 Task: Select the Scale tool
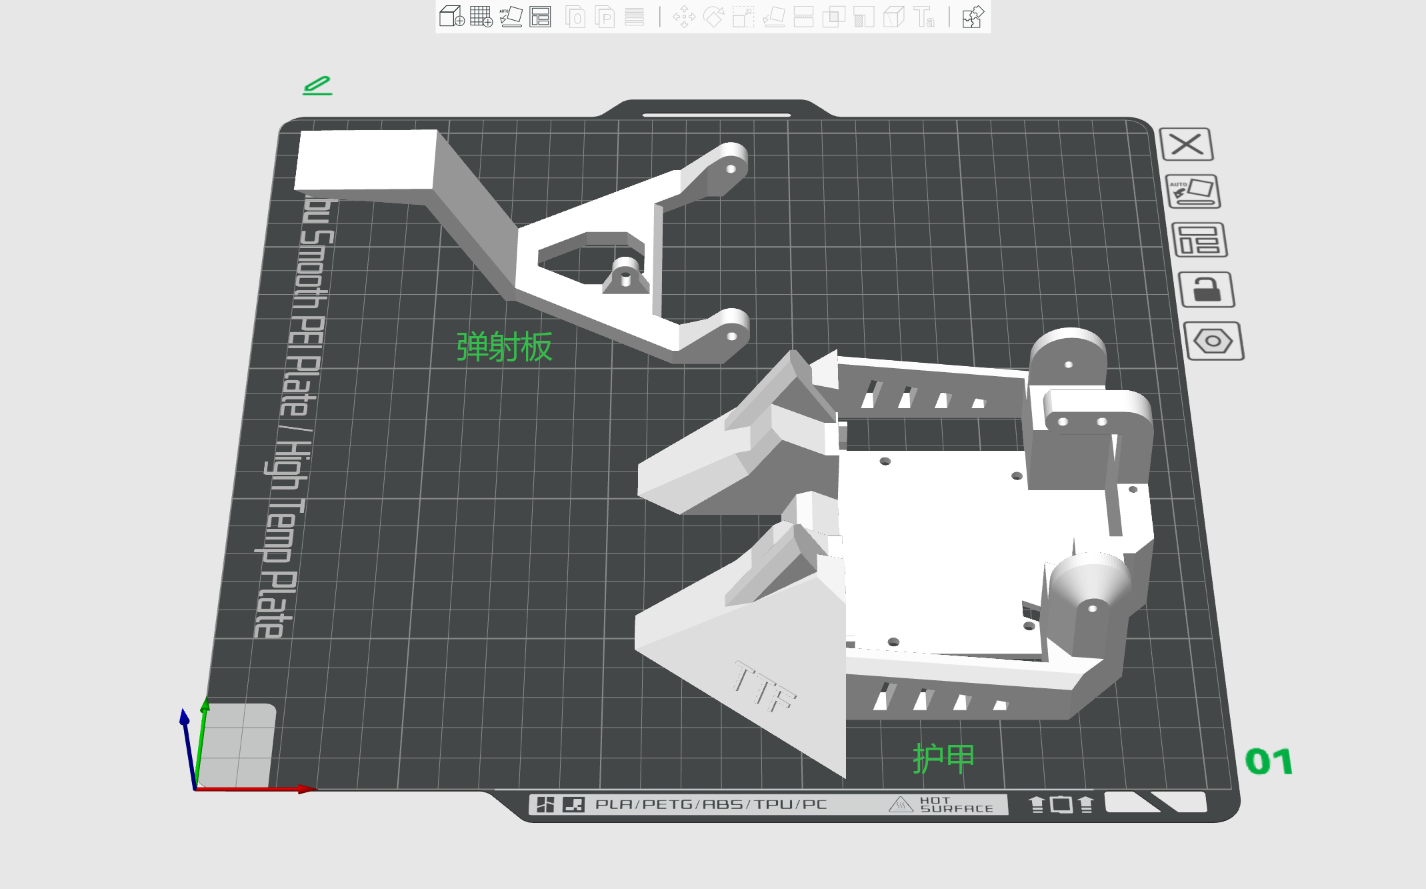[743, 17]
